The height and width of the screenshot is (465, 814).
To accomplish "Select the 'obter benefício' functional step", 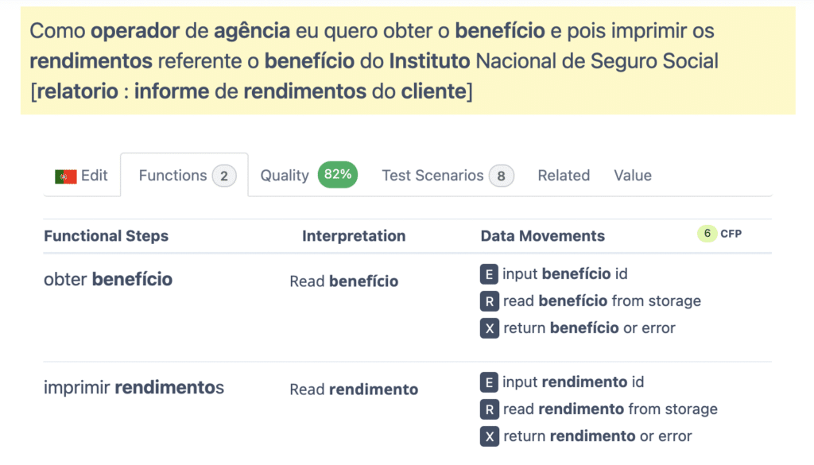I will [x=108, y=280].
